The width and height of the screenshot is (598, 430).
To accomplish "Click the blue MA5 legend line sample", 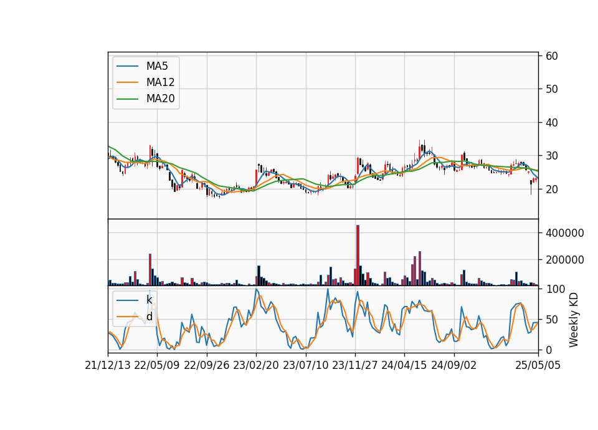I will (x=127, y=66).
